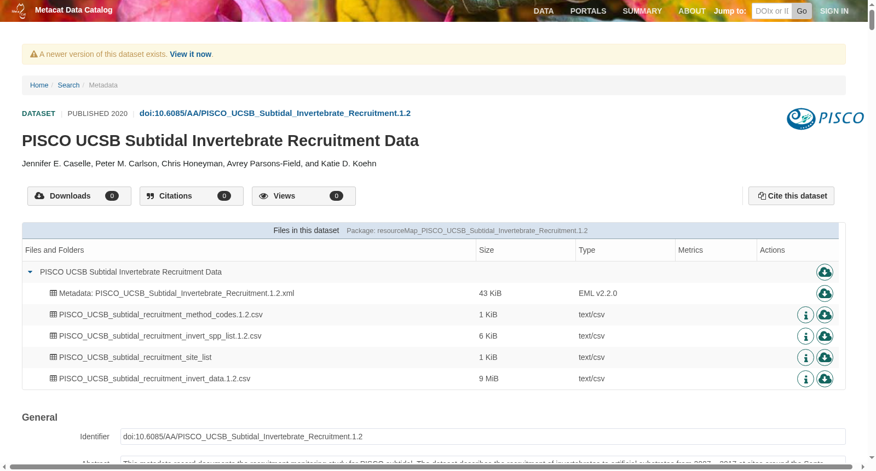Open the Views metric panel
Screen dimensions: 876x471
coord(304,196)
